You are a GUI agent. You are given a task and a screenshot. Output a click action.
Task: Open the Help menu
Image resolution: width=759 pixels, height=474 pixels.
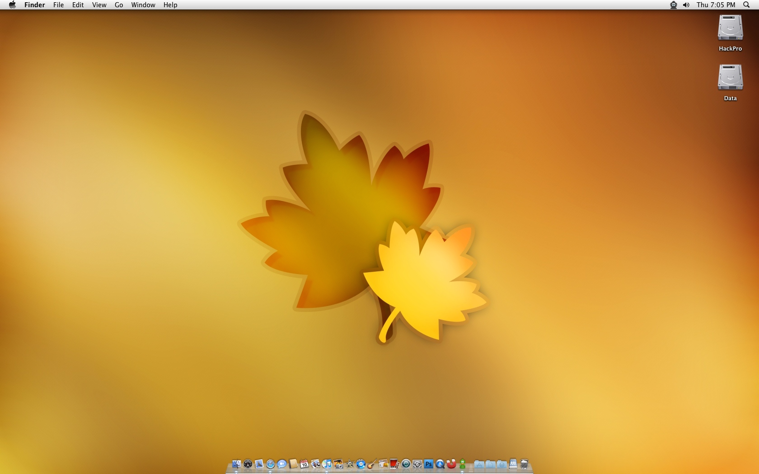[170, 5]
